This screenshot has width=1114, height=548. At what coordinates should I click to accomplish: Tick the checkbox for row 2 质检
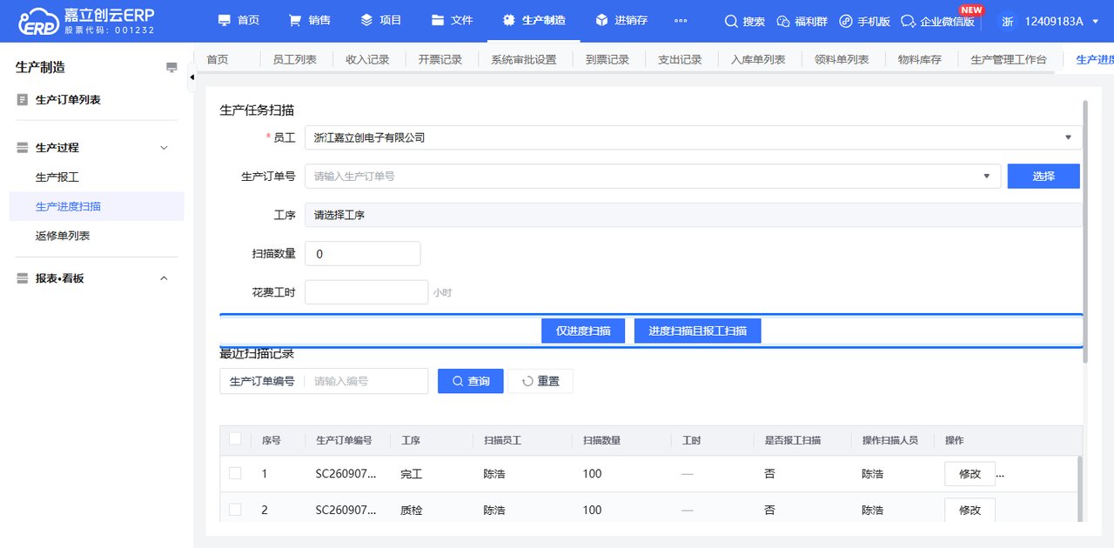pyautogui.click(x=235, y=510)
